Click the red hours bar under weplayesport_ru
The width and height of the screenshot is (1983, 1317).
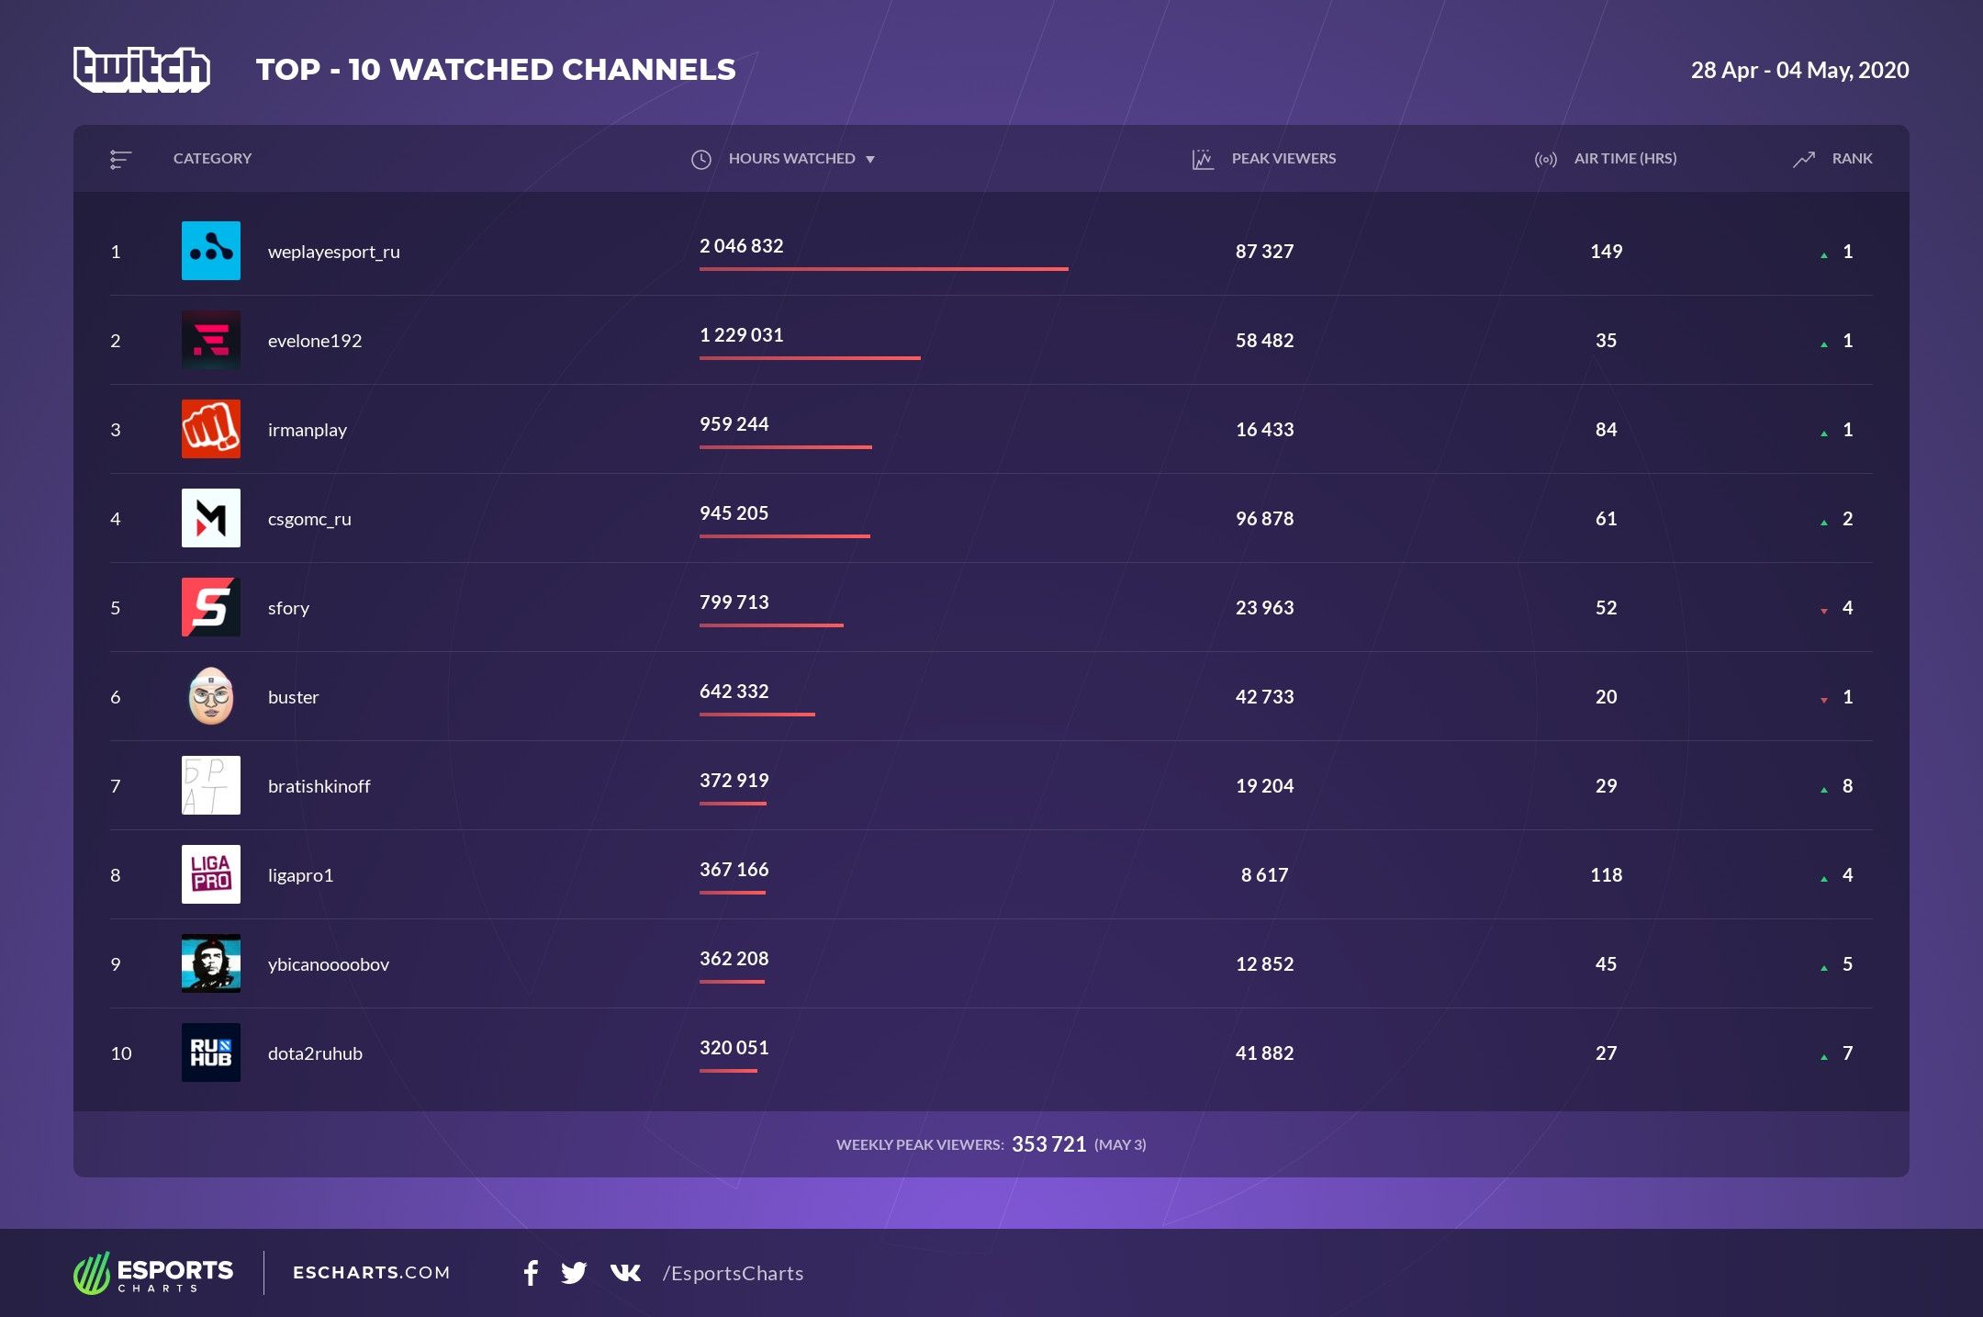tap(883, 269)
